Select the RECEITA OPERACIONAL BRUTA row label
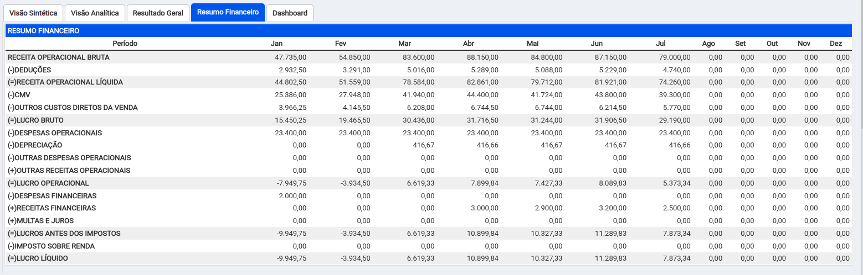 (59, 57)
